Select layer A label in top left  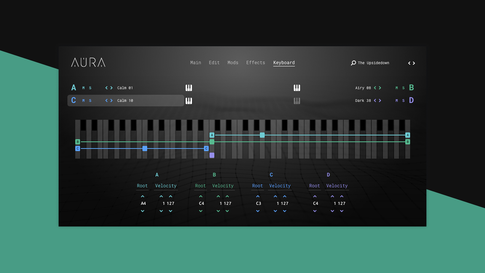(74, 87)
